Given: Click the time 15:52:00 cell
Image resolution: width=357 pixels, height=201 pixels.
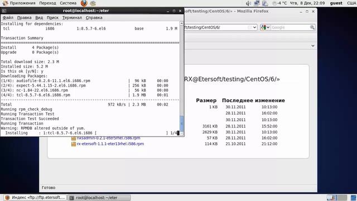Looking at the screenshot, I should [x=269, y=126].
